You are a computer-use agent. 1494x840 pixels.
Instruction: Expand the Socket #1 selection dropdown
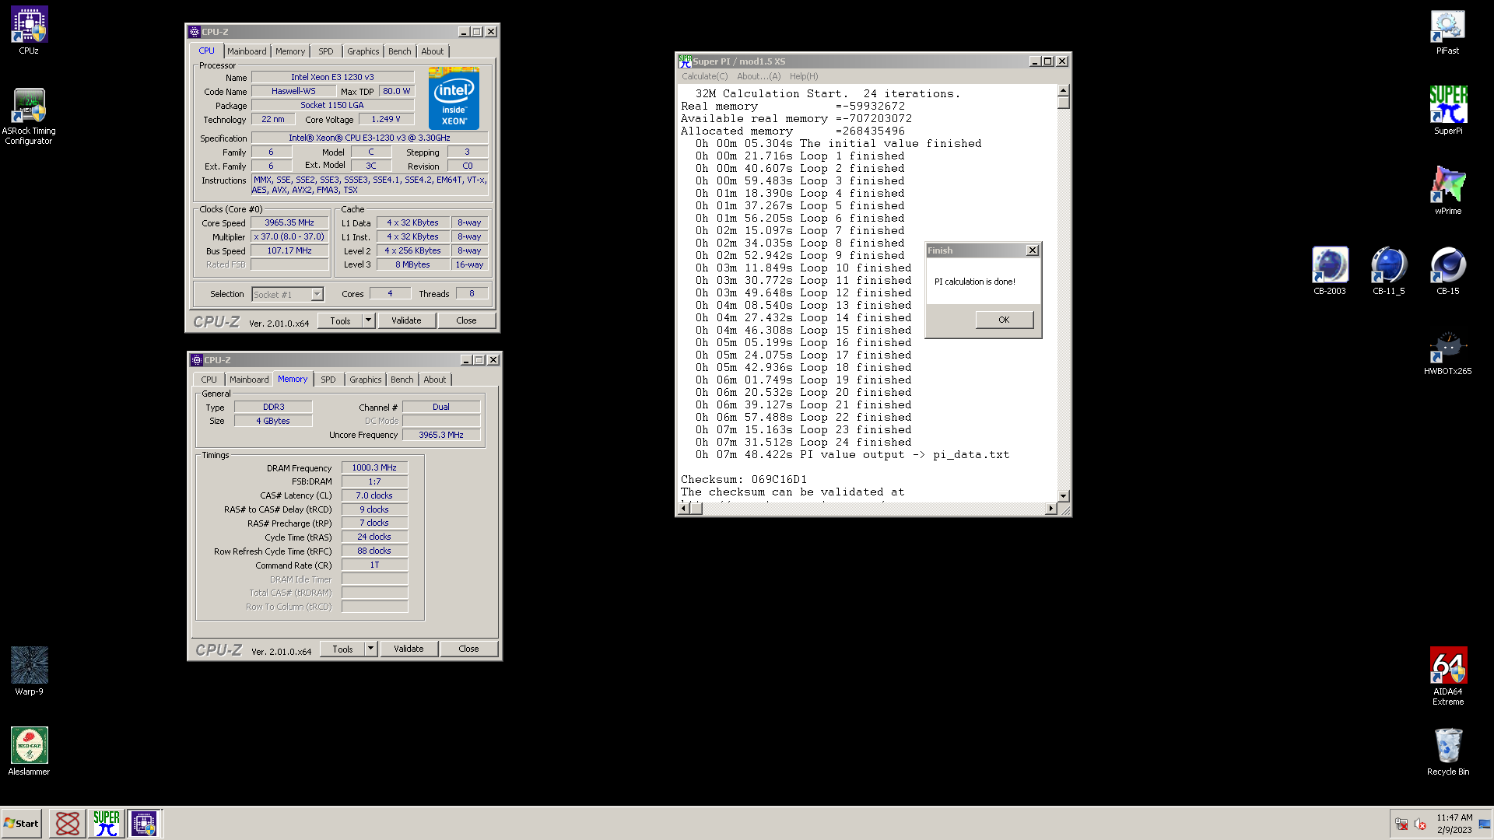point(317,294)
